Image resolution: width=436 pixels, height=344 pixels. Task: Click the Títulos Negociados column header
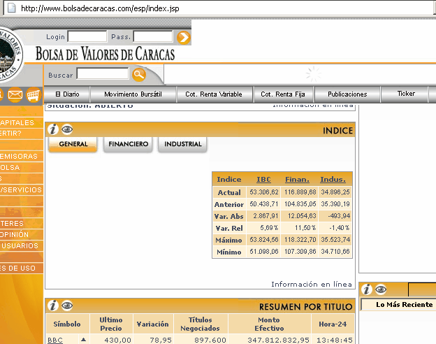(x=201, y=324)
